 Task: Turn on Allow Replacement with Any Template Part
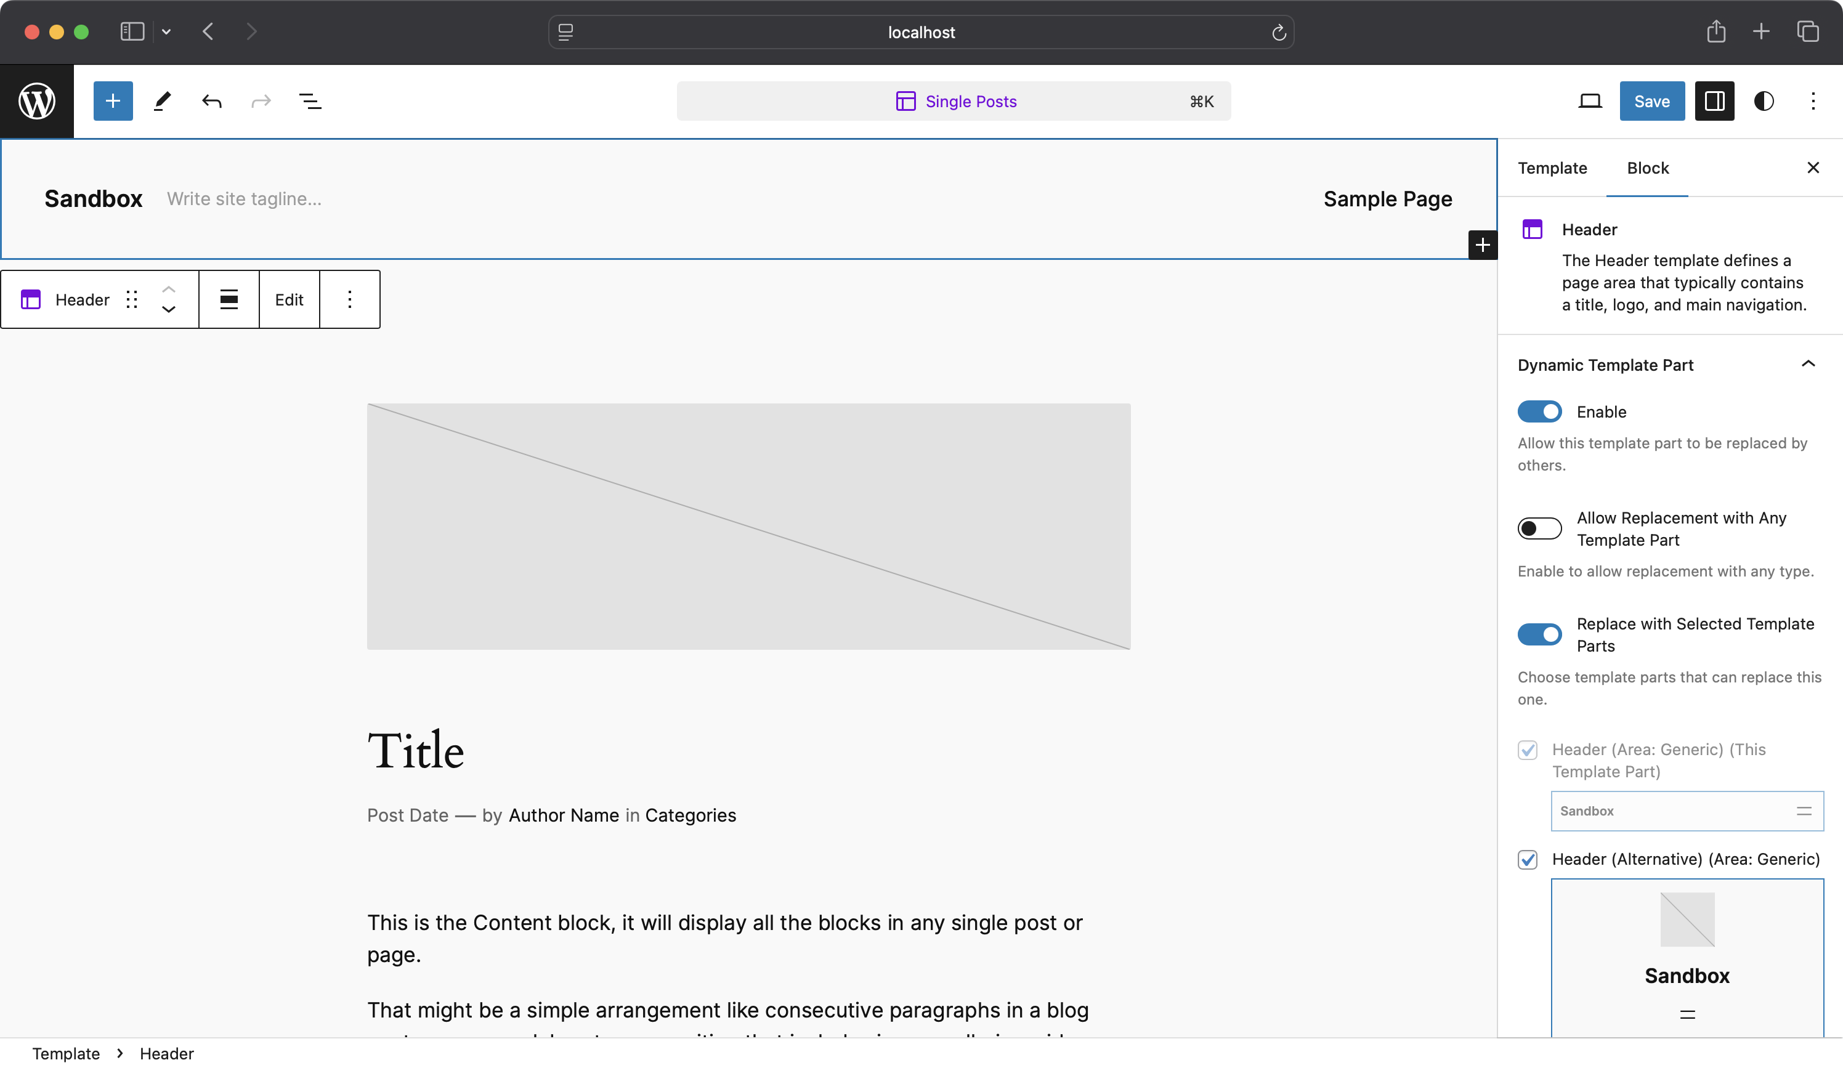click(x=1539, y=529)
